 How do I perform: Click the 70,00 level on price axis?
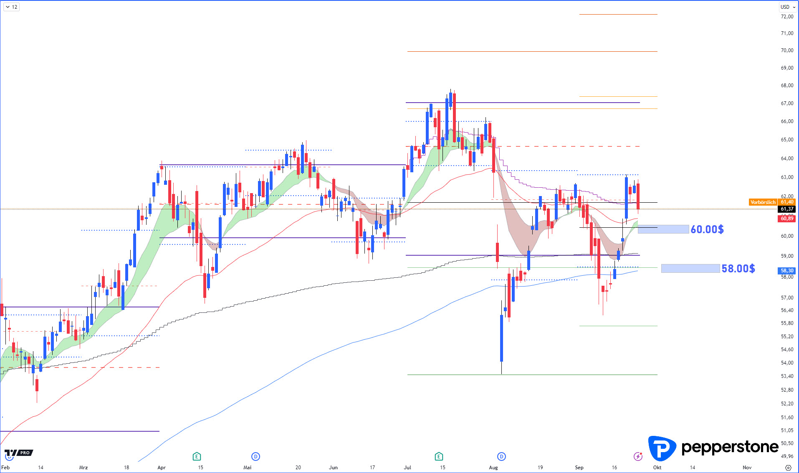pyautogui.click(x=787, y=50)
